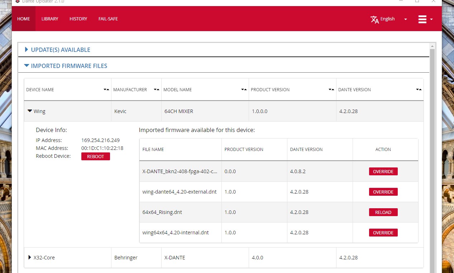Reload the 64x64_Rising.dnt firmware
454x273 pixels.
pos(383,212)
